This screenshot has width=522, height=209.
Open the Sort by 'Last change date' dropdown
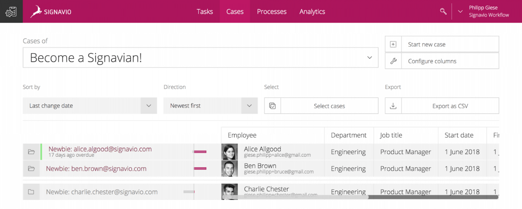tap(90, 106)
